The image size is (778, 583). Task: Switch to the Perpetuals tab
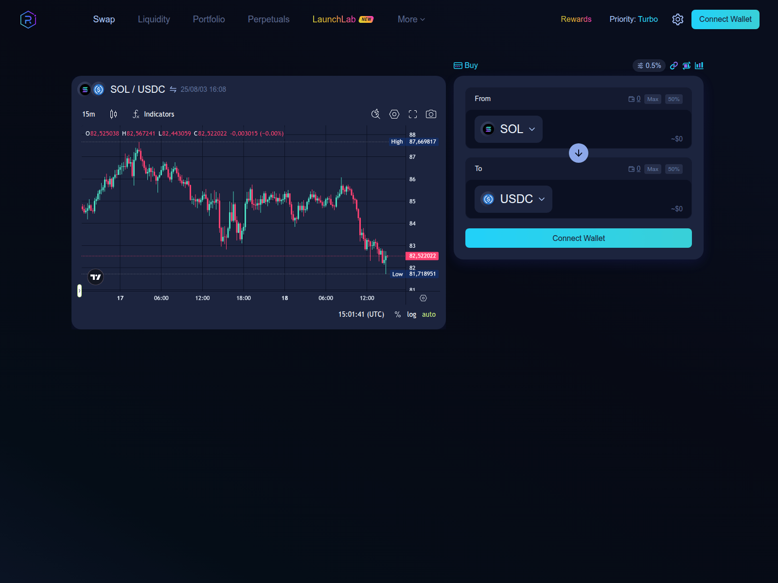[268, 19]
